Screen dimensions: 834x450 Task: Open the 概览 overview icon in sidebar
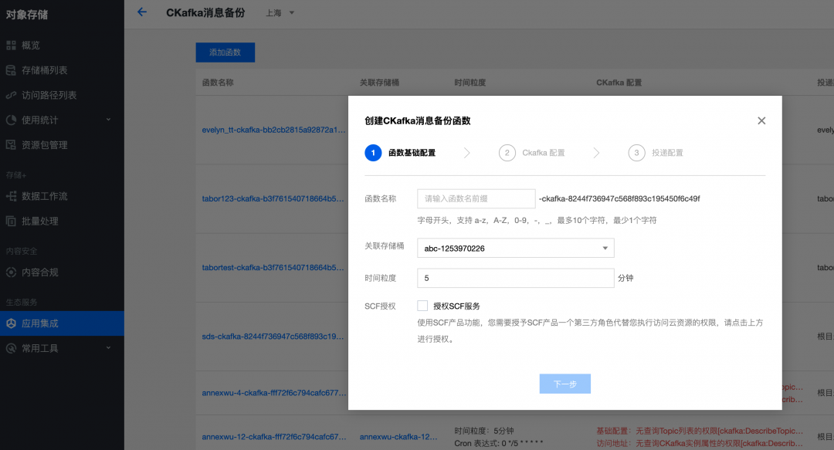11,46
